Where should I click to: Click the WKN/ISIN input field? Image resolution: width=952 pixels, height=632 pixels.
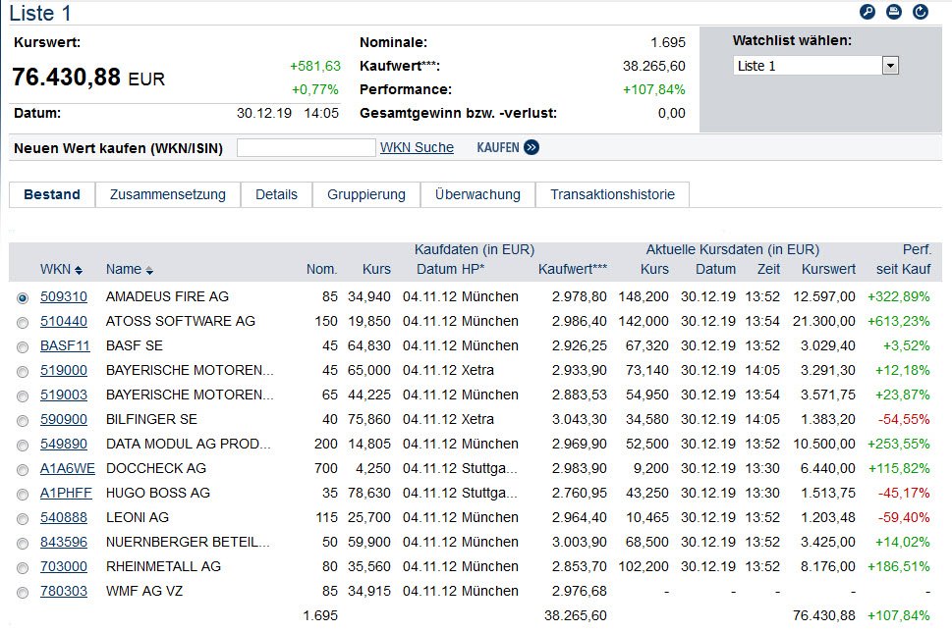click(x=306, y=148)
